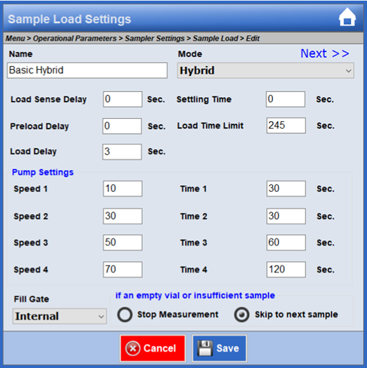This screenshot has width=367, height=368.
Task: Click the Save button
Action: [220, 348]
